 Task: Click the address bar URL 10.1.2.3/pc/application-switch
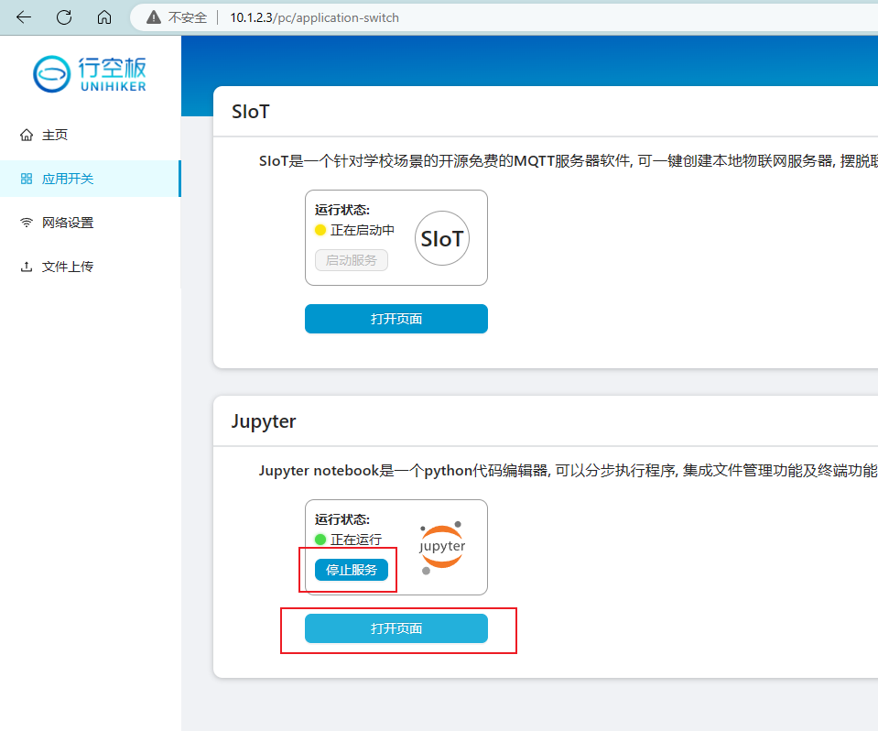coord(314,17)
